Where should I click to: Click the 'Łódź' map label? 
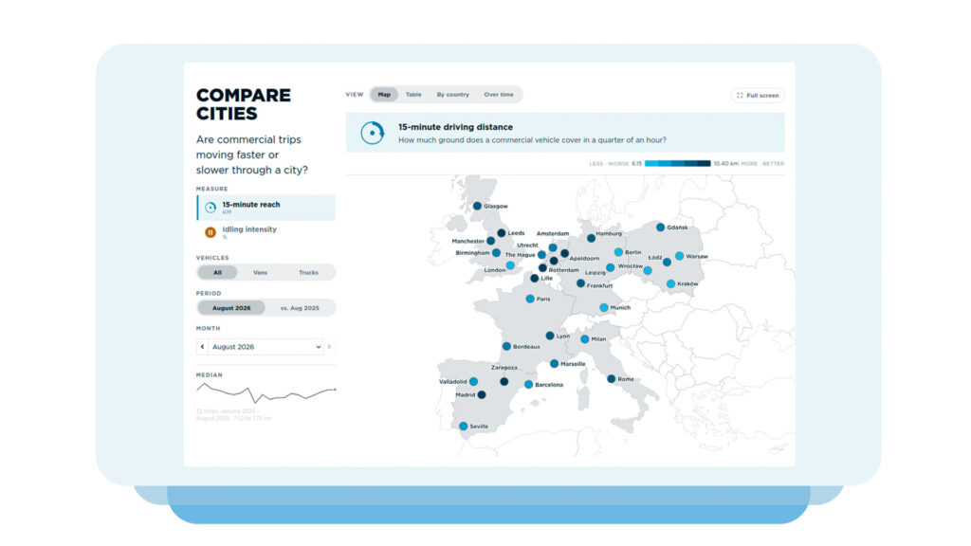pos(655,258)
